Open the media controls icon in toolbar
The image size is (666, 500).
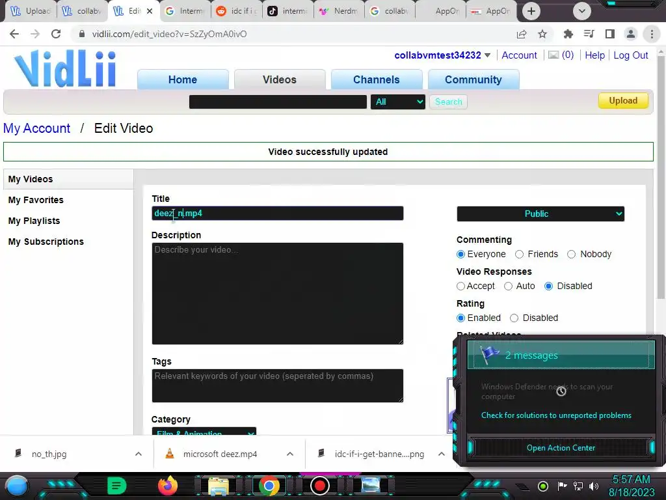tap(589, 34)
